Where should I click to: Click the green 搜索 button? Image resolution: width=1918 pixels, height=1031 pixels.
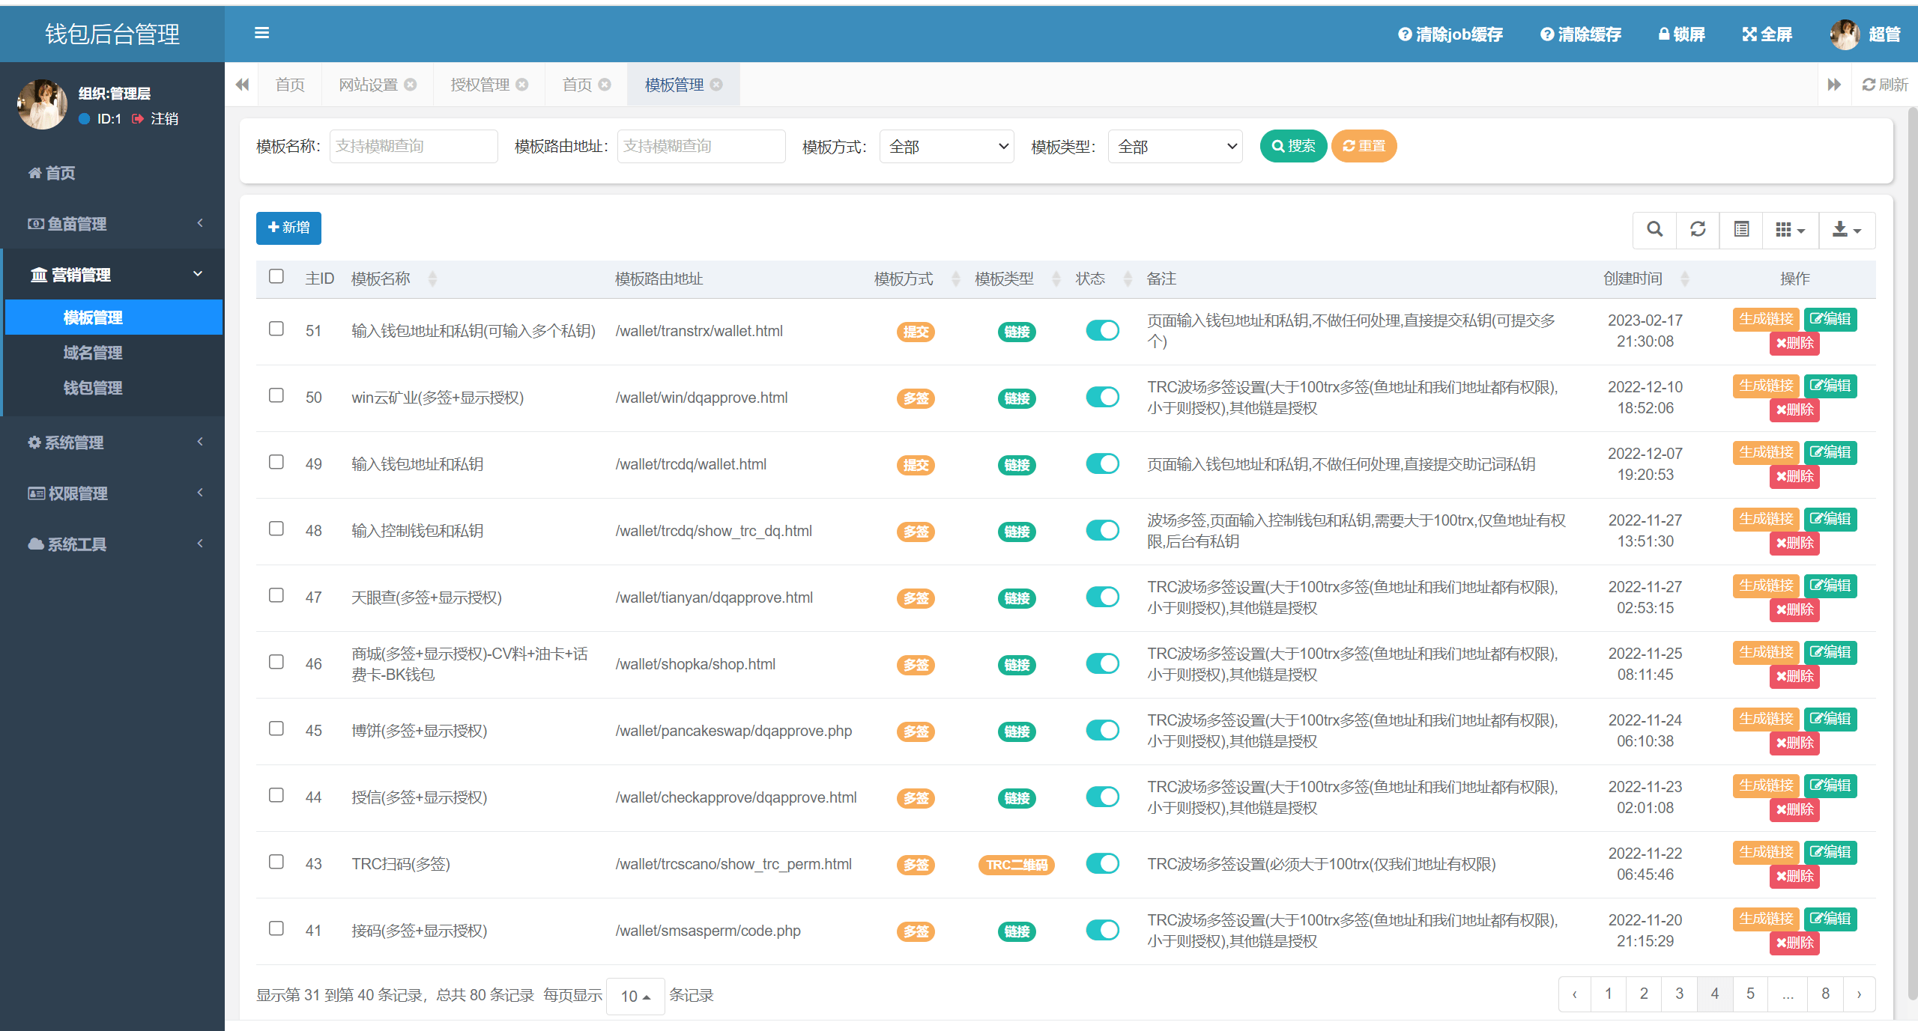click(1292, 146)
